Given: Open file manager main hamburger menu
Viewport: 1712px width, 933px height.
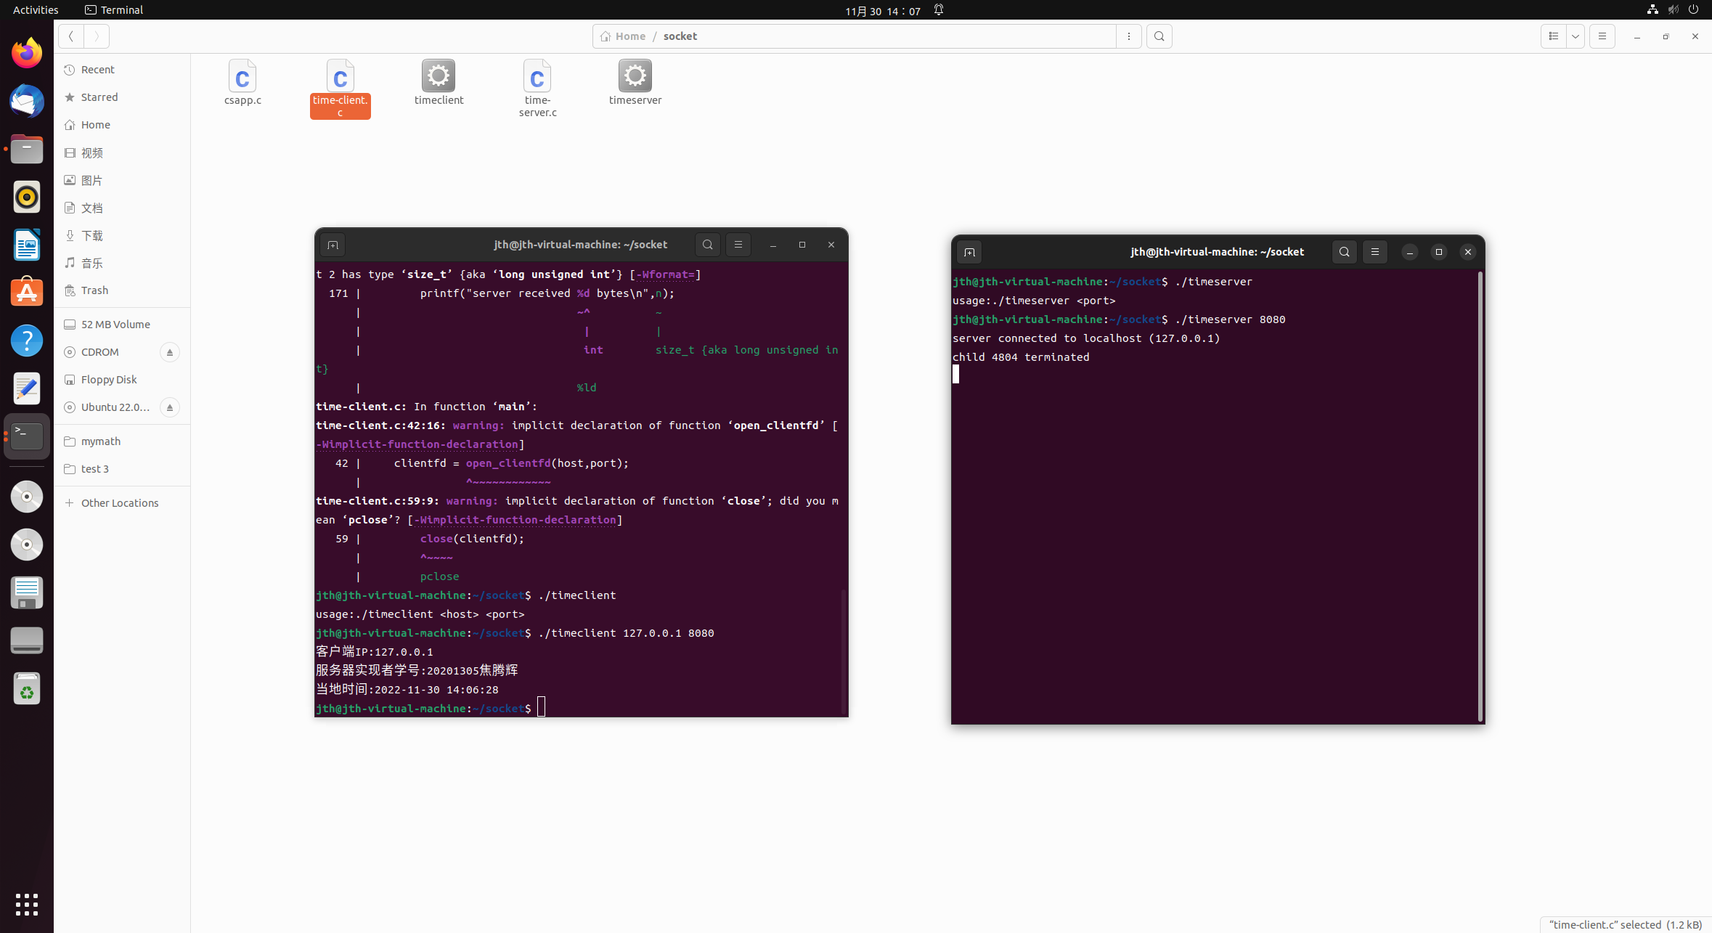Looking at the screenshot, I should click(1602, 36).
